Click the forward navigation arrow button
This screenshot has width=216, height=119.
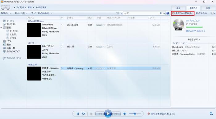(x=8, y=7)
